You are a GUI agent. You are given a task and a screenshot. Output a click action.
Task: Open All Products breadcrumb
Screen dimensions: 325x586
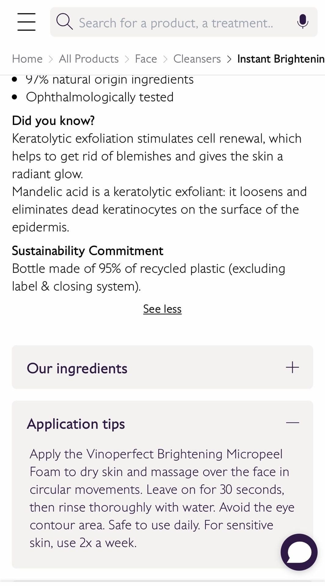pos(89,59)
